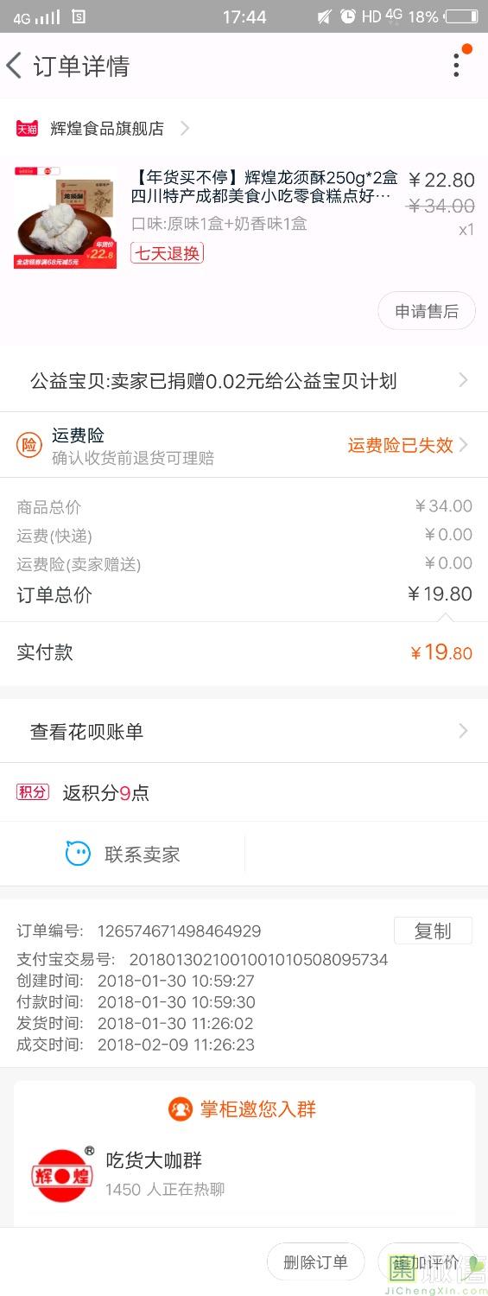488x1296 pixels.
Task: Tap the 联系卖家 chat face icon
Action: pos(78,854)
